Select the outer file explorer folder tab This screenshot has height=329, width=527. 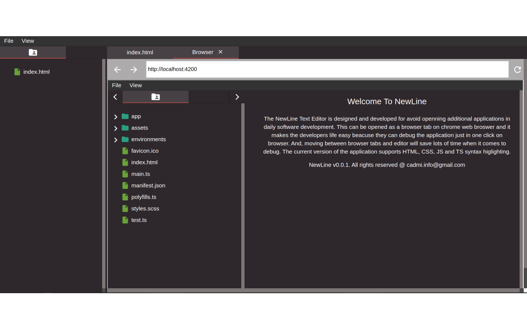coord(33,52)
